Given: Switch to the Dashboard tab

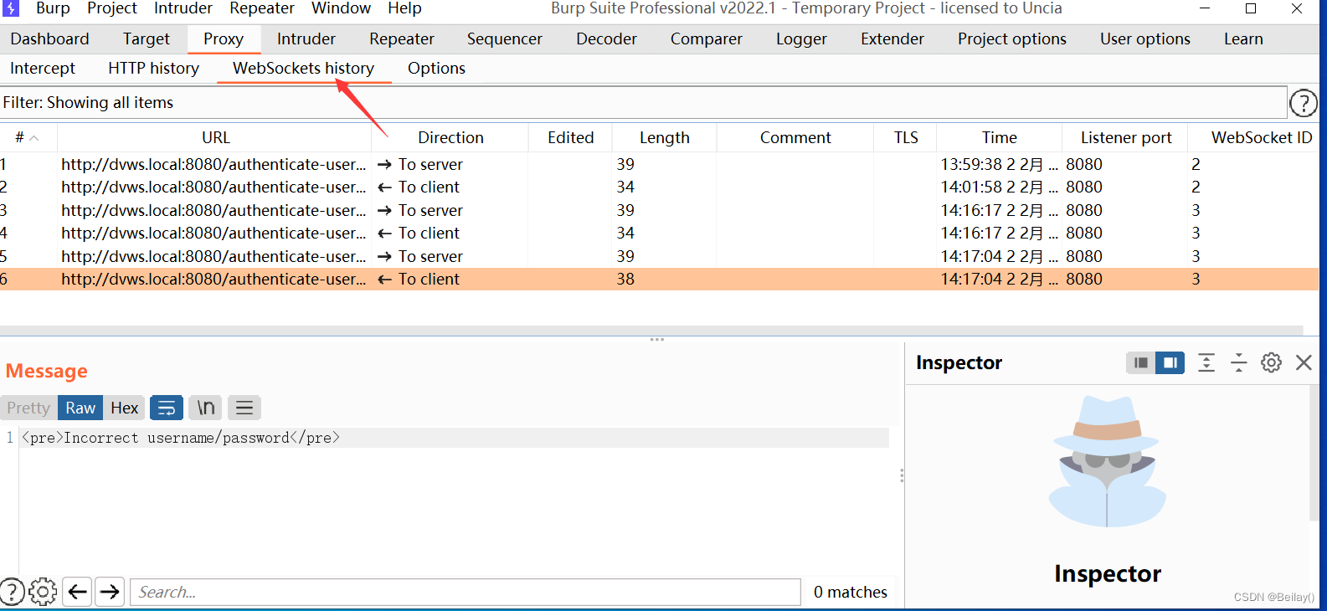Looking at the screenshot, I should coord(49,39).
